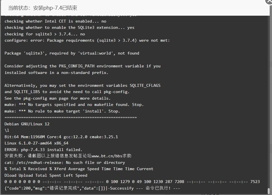Click the 'ERROR: php-7.4.33 install failed.' line
The width and height of the screenshot is (272, 195).
point(43,150)
